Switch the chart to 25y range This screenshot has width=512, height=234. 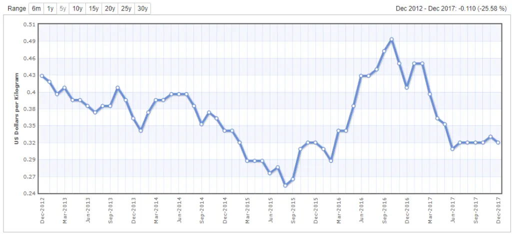click(x=126, y=8)
